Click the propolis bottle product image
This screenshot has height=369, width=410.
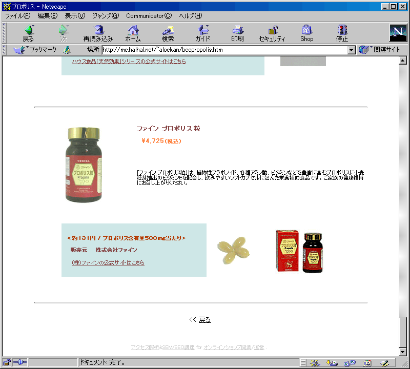(x=84, y=165)
